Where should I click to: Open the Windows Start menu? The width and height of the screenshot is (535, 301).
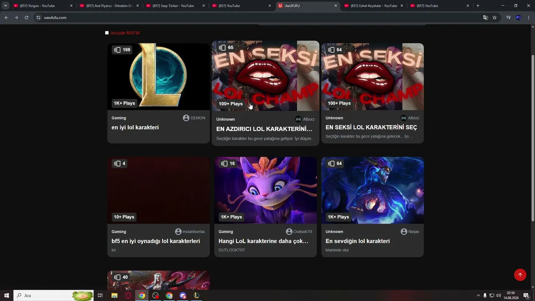click(7, 296)
